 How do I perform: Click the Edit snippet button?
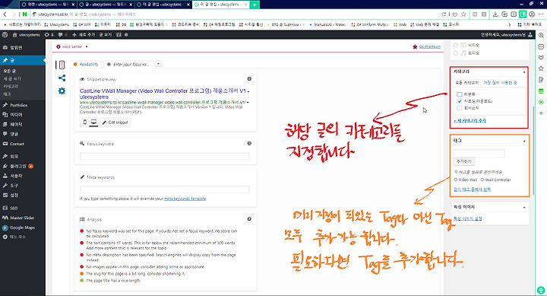pos(115,123)
